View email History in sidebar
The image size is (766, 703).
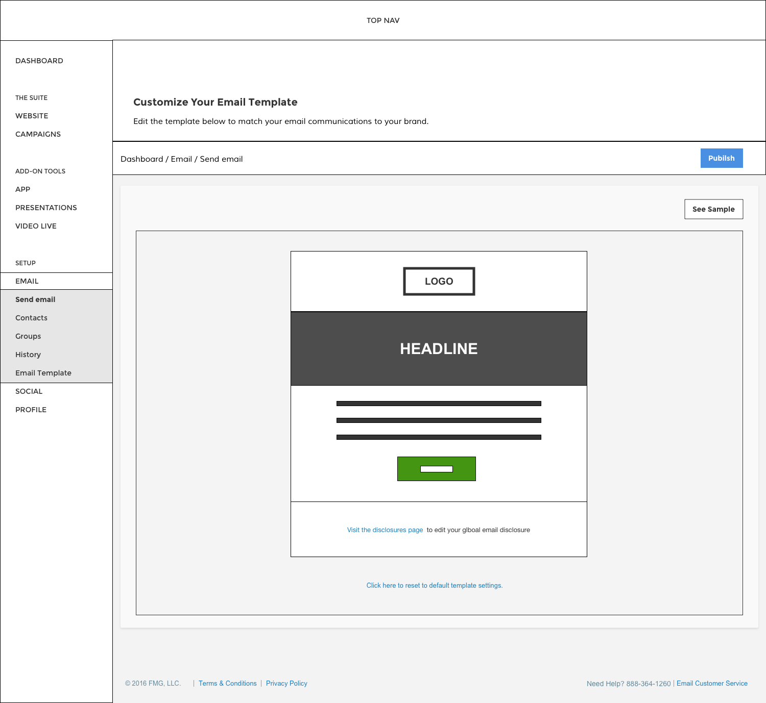pyautogui.click(x=28, y=355)
